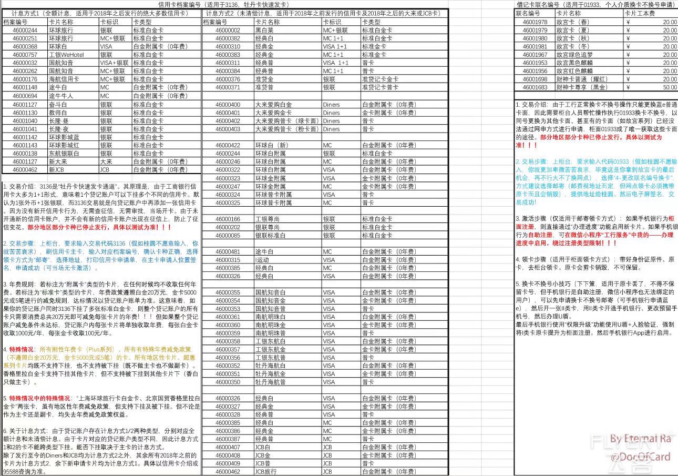
Task: Select the card name cell 牡丹海航白
Action: coord(287,366)
